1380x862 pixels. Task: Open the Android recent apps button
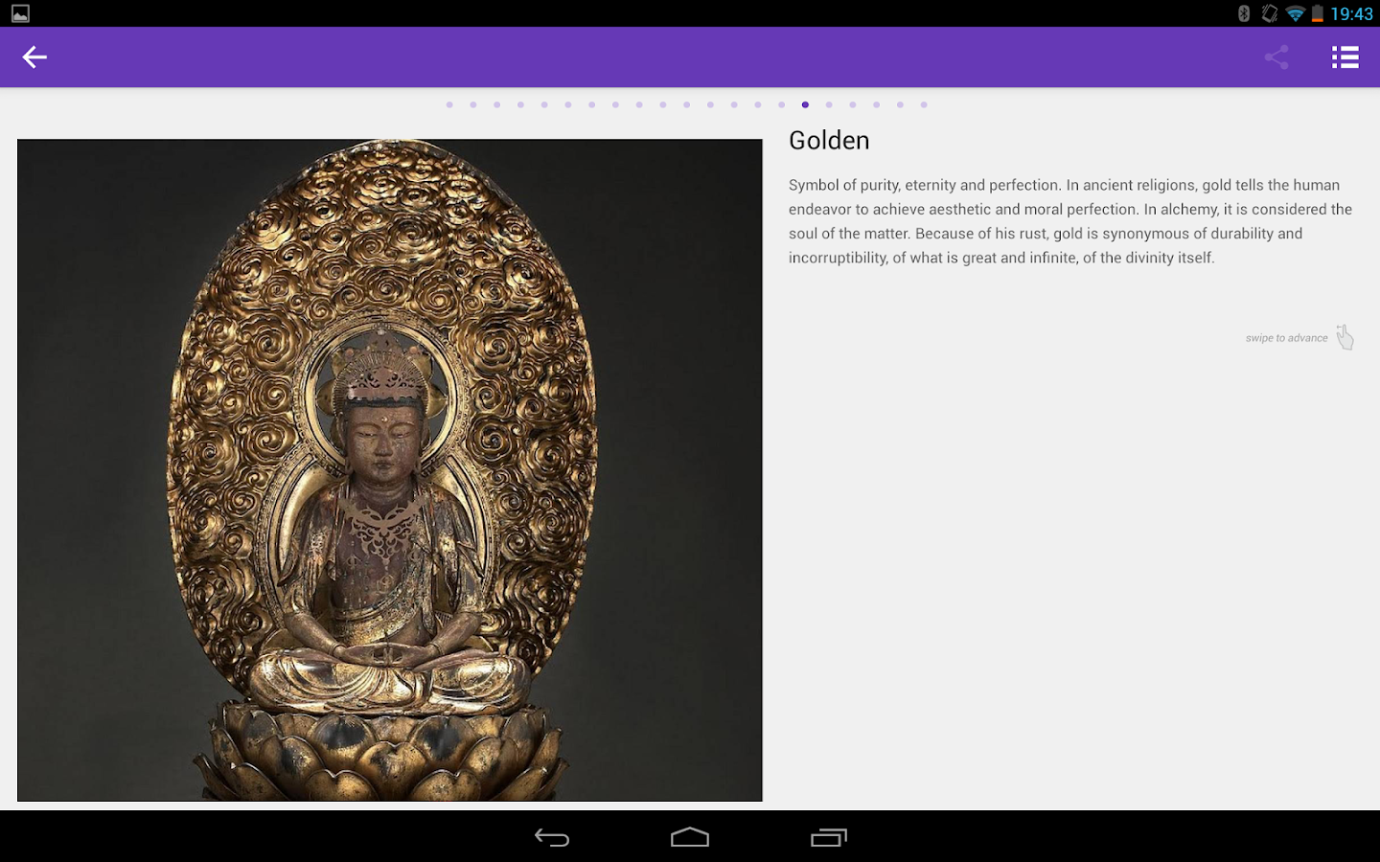829,838
